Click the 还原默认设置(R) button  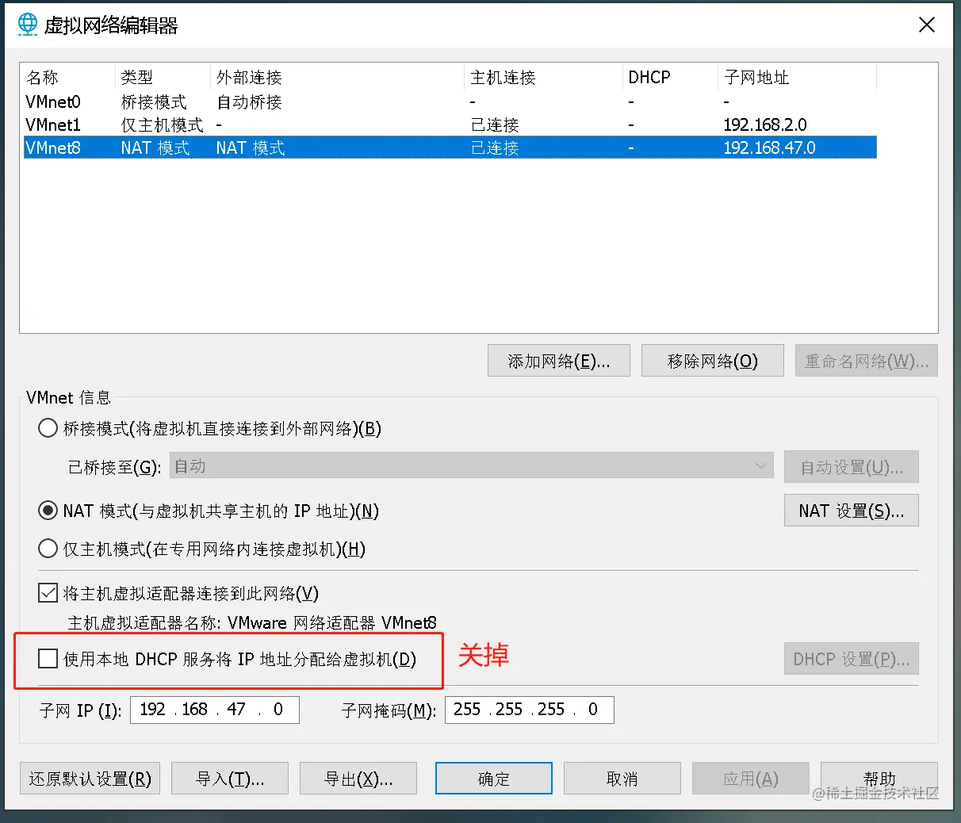90,779
